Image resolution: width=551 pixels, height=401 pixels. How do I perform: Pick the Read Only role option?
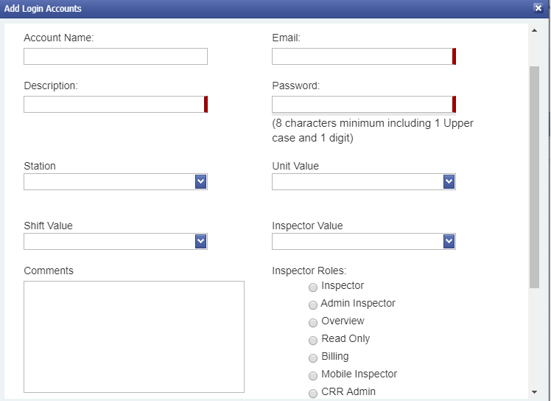point(313,340)
